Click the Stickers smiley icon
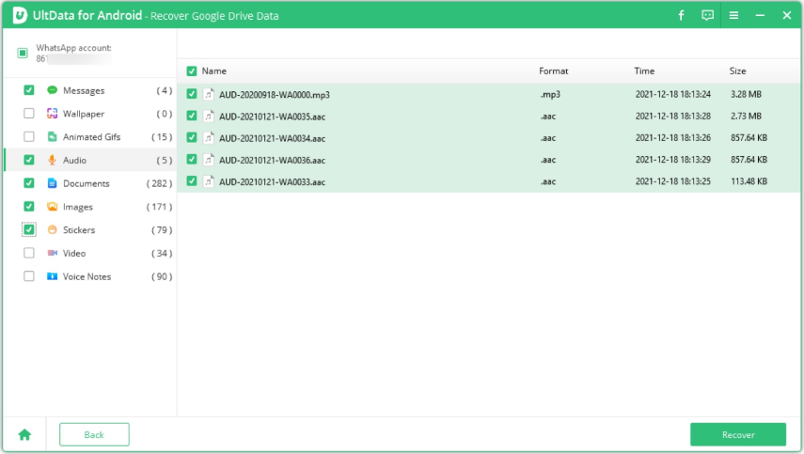Viewport: 804px width, 454px height. 52,229
